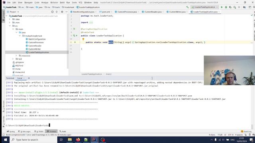The width and height of the screenshot is (255, 143).
Task: Open Task View in taskbar
Action: point(61,139)
